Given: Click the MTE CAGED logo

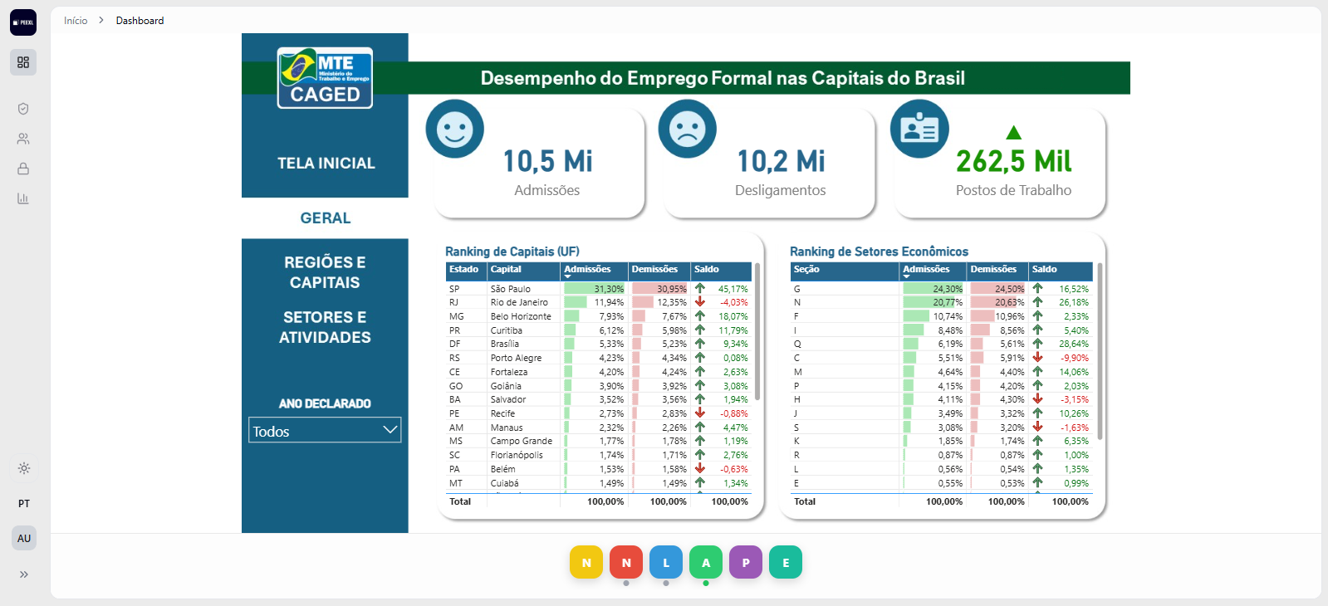Looking at the screenshot, I should 325,78.
